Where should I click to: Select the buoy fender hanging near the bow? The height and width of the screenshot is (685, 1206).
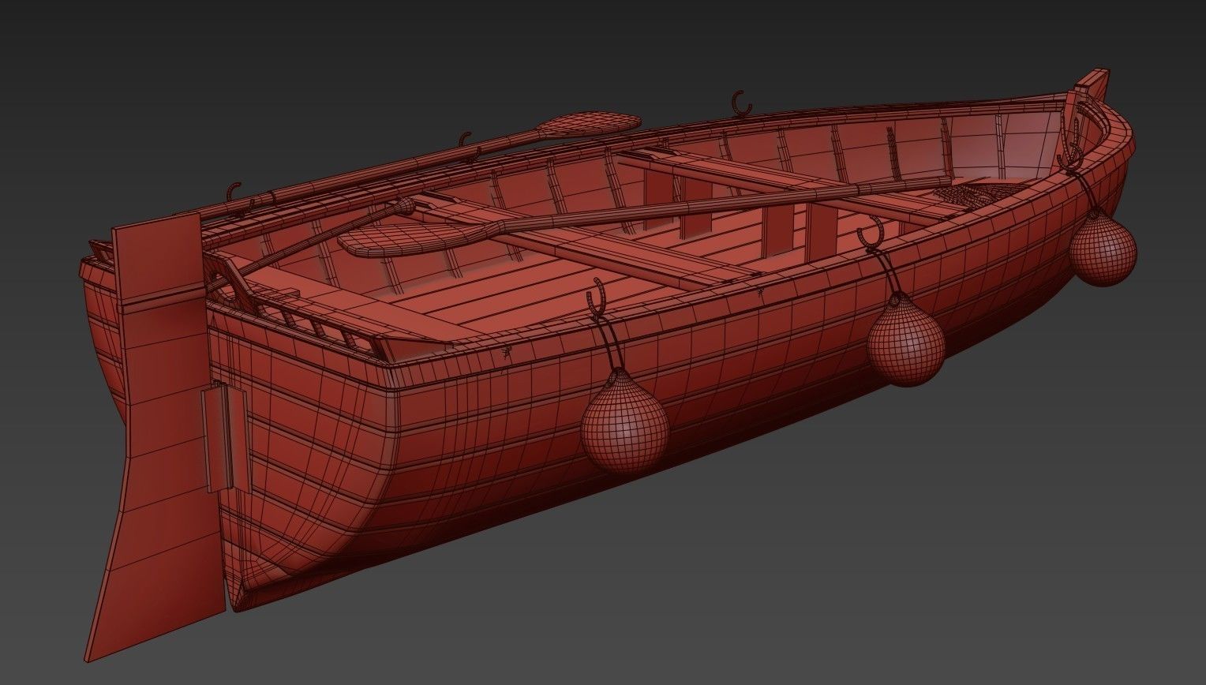click(1103, 247)
